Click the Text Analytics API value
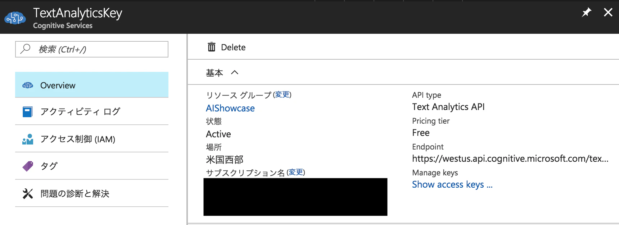Image resolution: width=619 pixels, height=225 pixels. click(x=448, y=107)
